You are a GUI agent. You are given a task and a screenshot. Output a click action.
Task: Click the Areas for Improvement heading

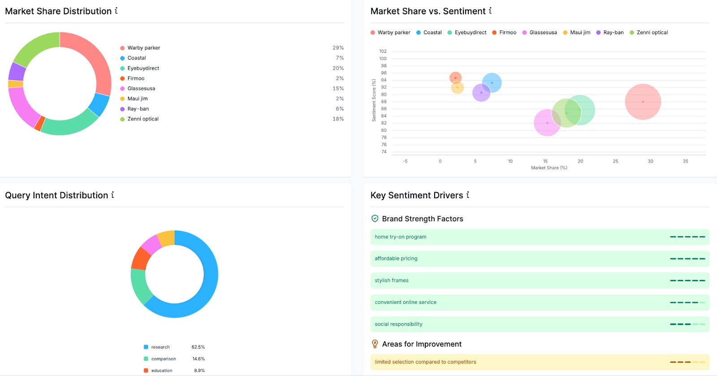pyautogui.click(x=422, y=344)
